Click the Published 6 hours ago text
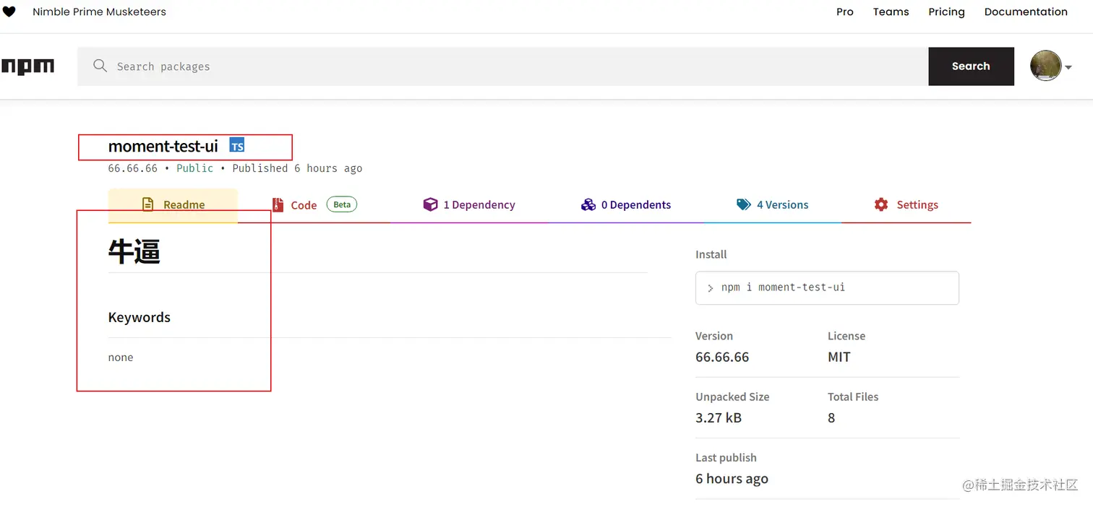Screen dimensions: 1093x507 click(297, 168)
